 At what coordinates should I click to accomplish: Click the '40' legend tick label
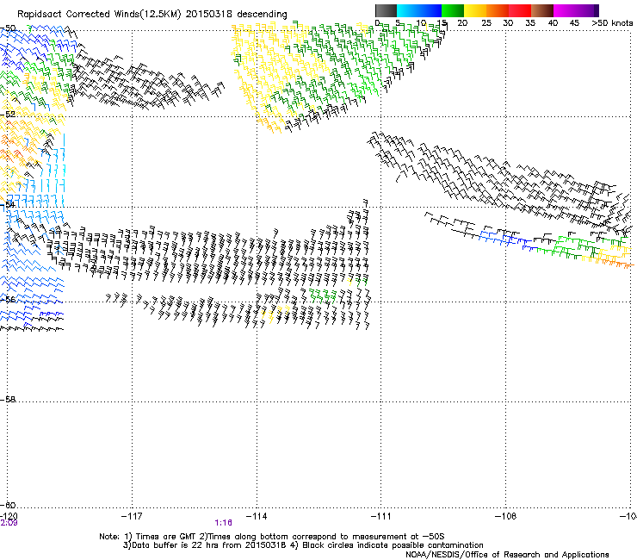[553, 23]
